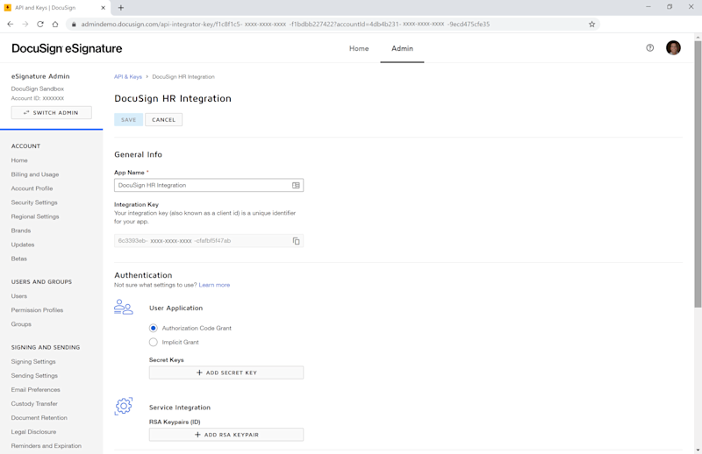
Task: Add a secret key
Action: [226, 372]
